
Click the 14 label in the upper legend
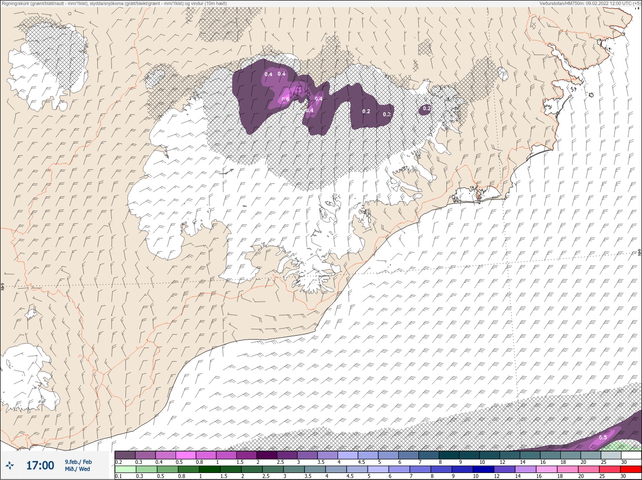click(523, 462)
